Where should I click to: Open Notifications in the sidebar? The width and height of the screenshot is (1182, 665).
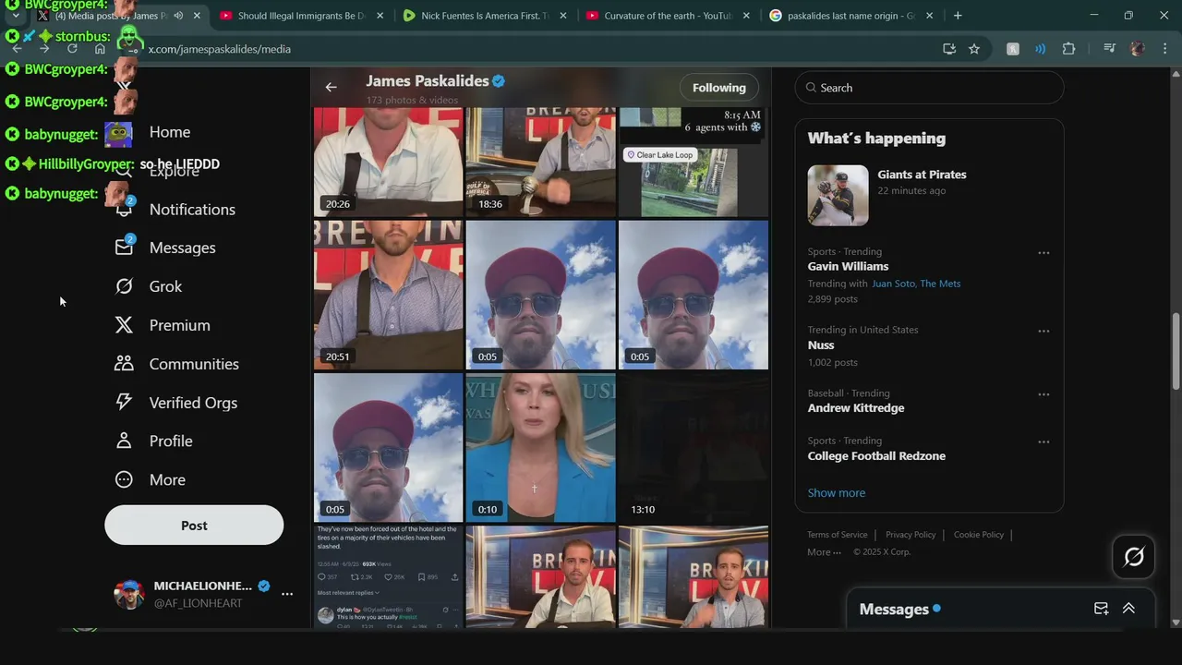175,210
